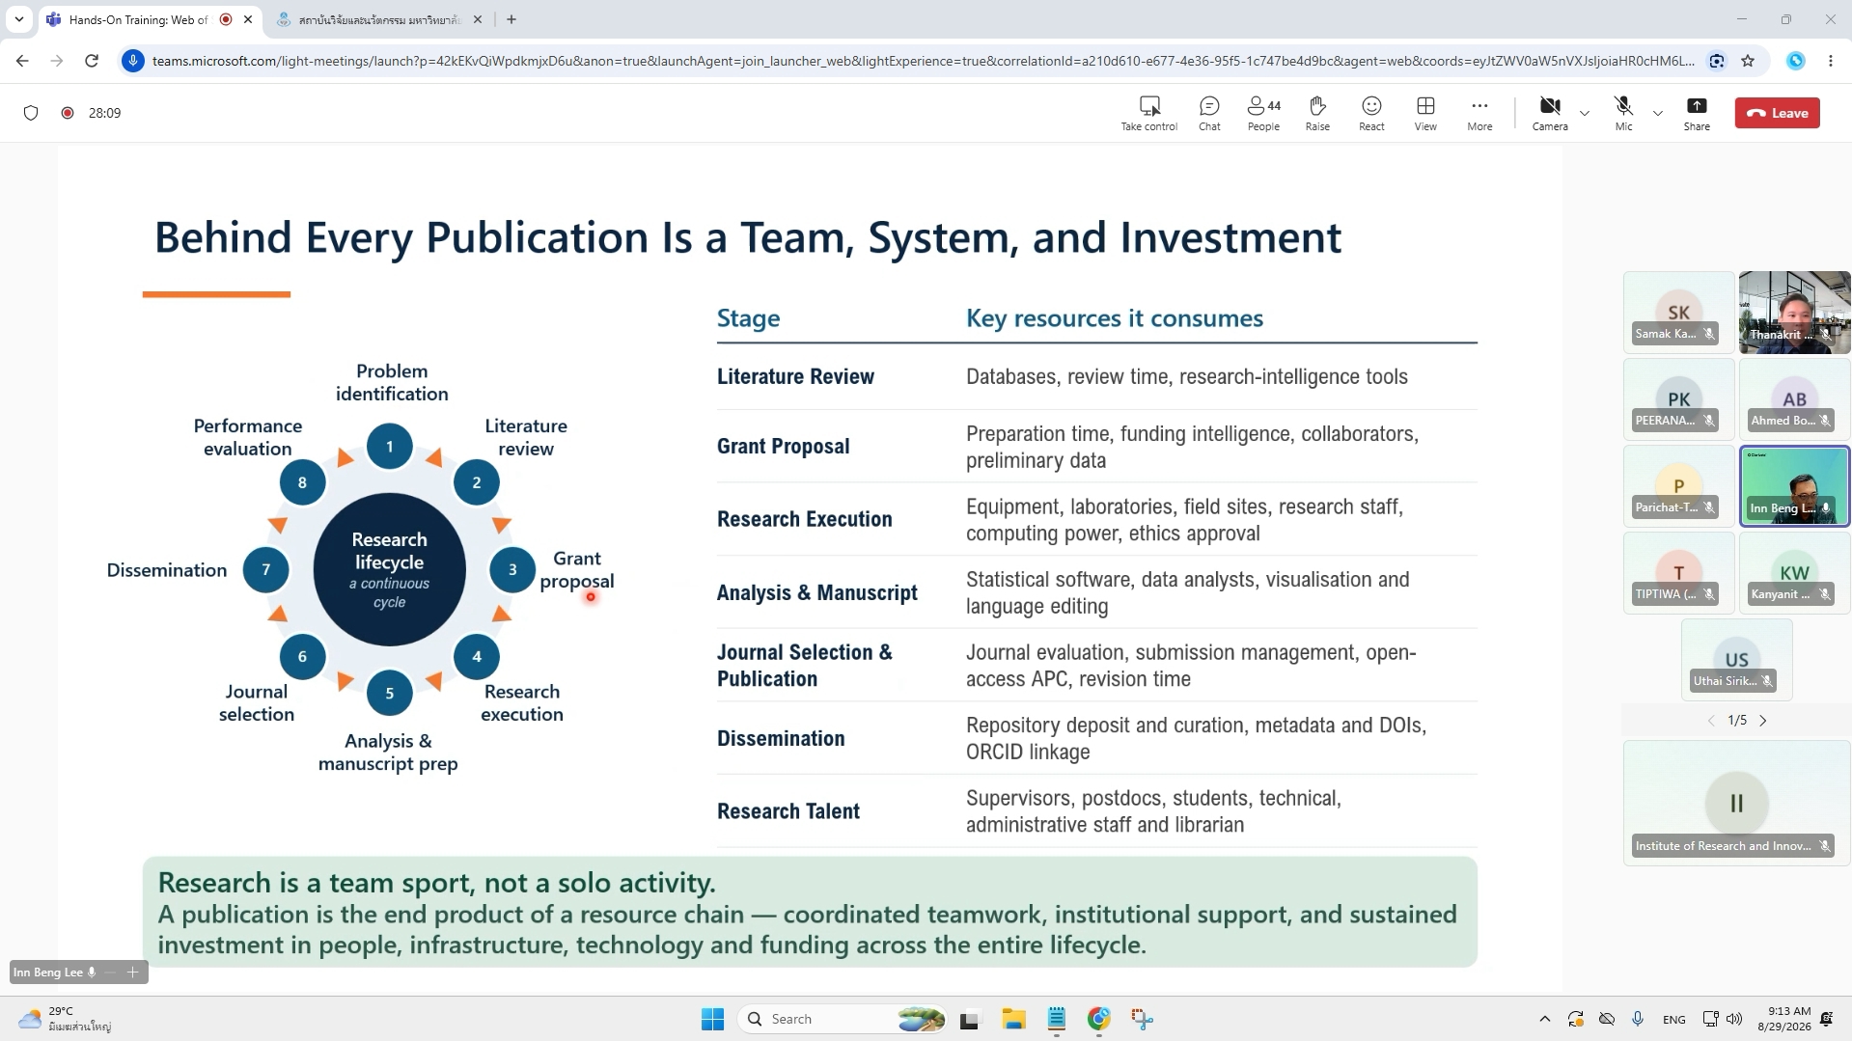
Task: Select the PEERANA... participant tile
Action: [x=1679, y=398]
